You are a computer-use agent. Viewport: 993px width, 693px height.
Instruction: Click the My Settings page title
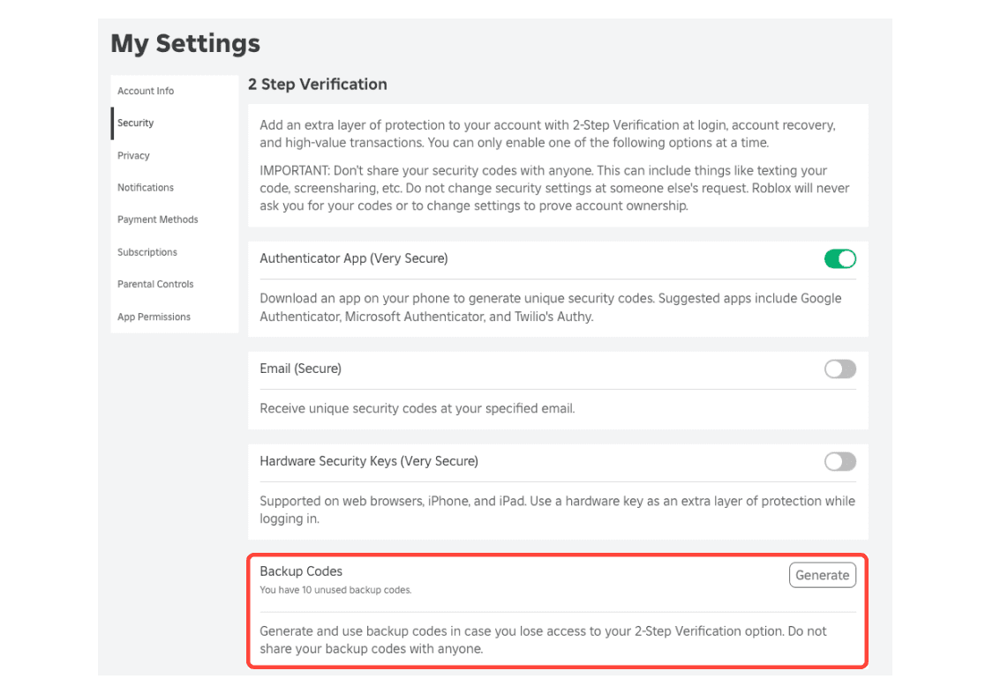[185, 43]
